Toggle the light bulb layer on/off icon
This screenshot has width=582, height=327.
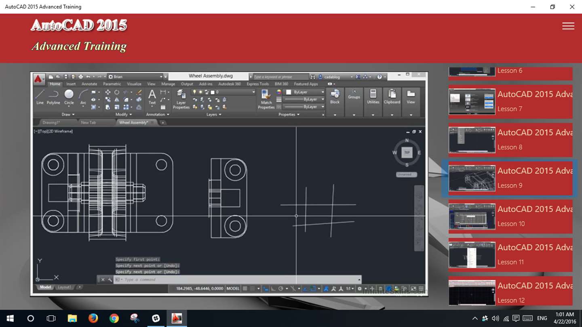(194, 92)
